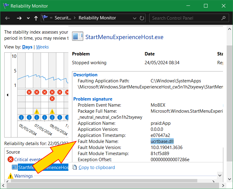Click the Refresh button in address bar
This screenshot has width=233, height=189.
[x=142, y=18]
